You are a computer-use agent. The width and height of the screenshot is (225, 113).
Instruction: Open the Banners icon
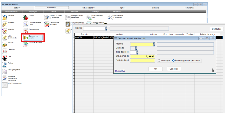(5, 44)
